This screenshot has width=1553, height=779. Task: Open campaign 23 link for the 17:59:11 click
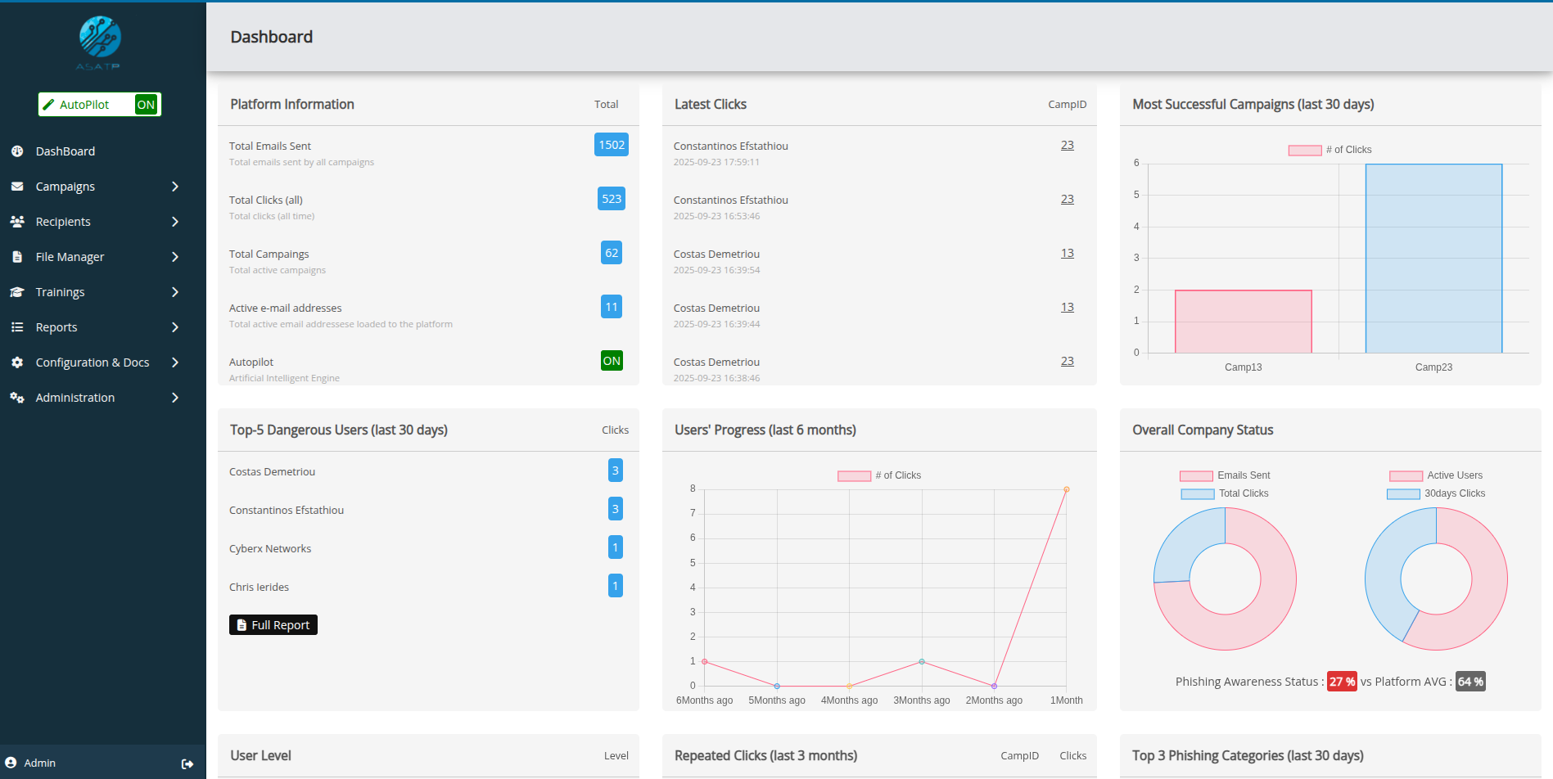pyautogui.click(x=1067, y=146)
